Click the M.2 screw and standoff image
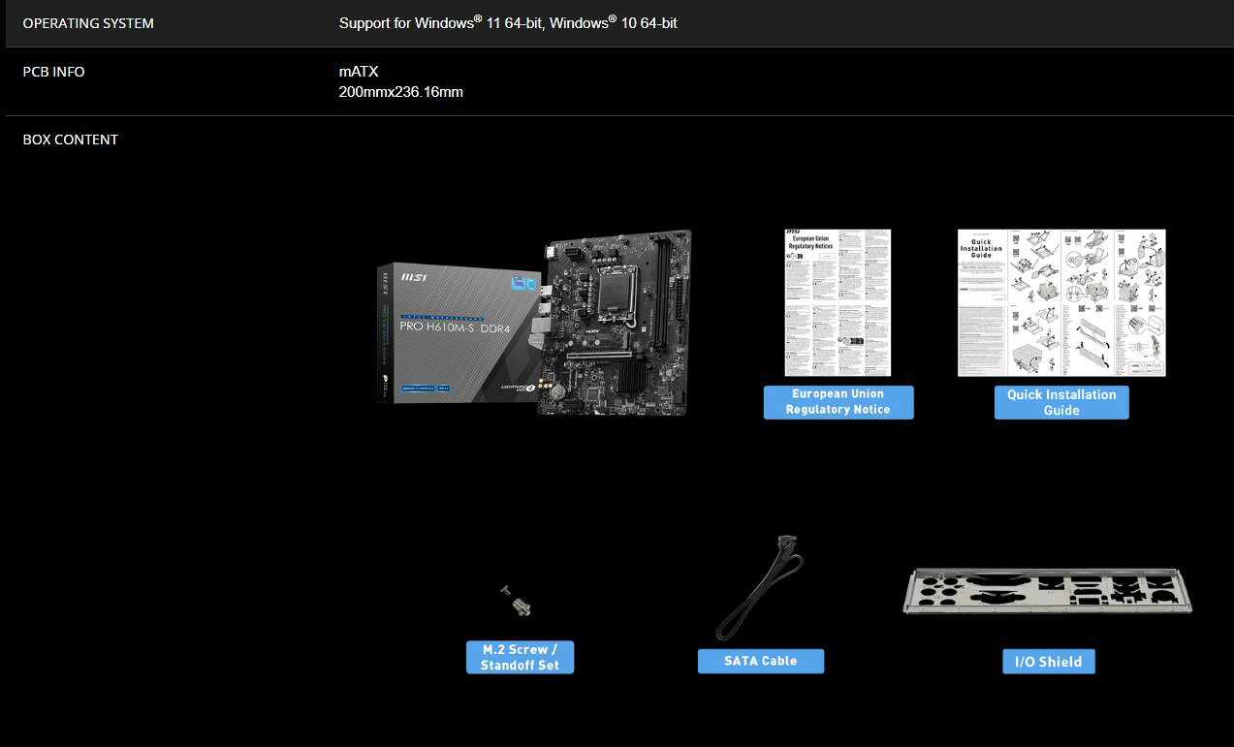1234x747 pixels. click(517, 601)
